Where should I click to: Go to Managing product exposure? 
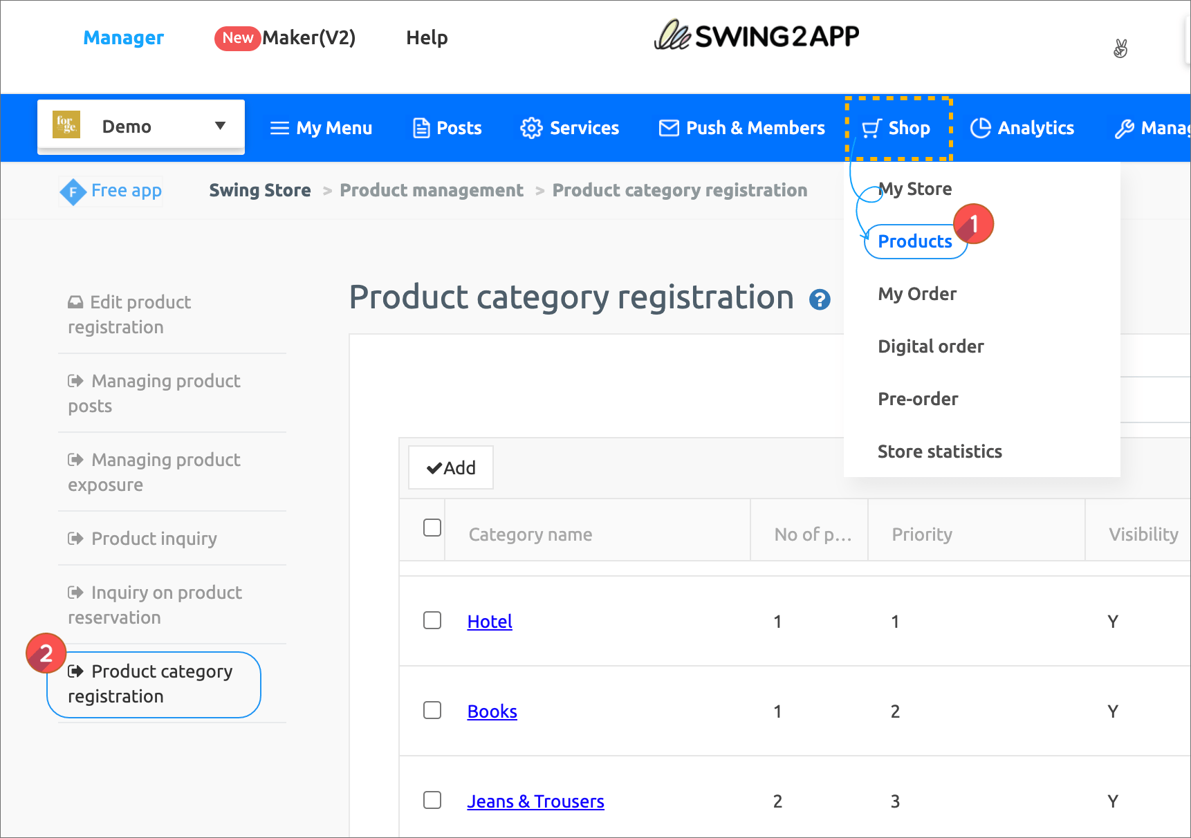click(x=155, y=472)
